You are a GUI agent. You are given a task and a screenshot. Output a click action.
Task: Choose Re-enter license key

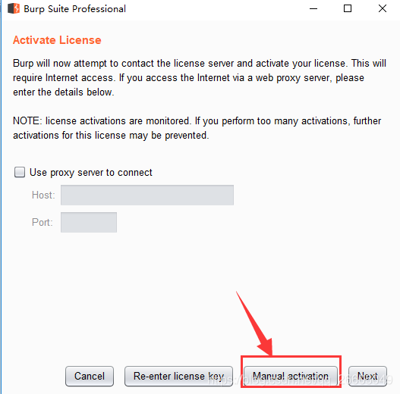coord(178,376)
